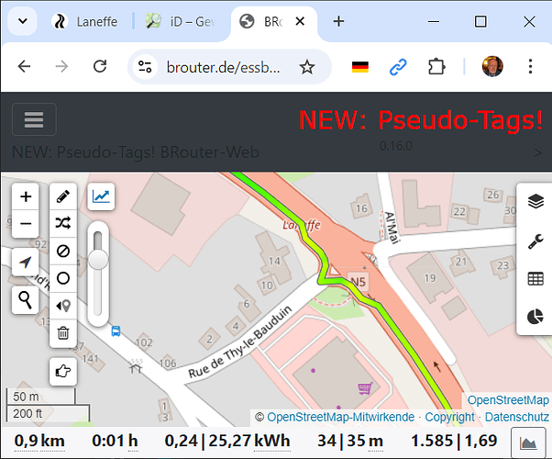
Task: Switch to the iD editor tab
Action: point(180,21)
